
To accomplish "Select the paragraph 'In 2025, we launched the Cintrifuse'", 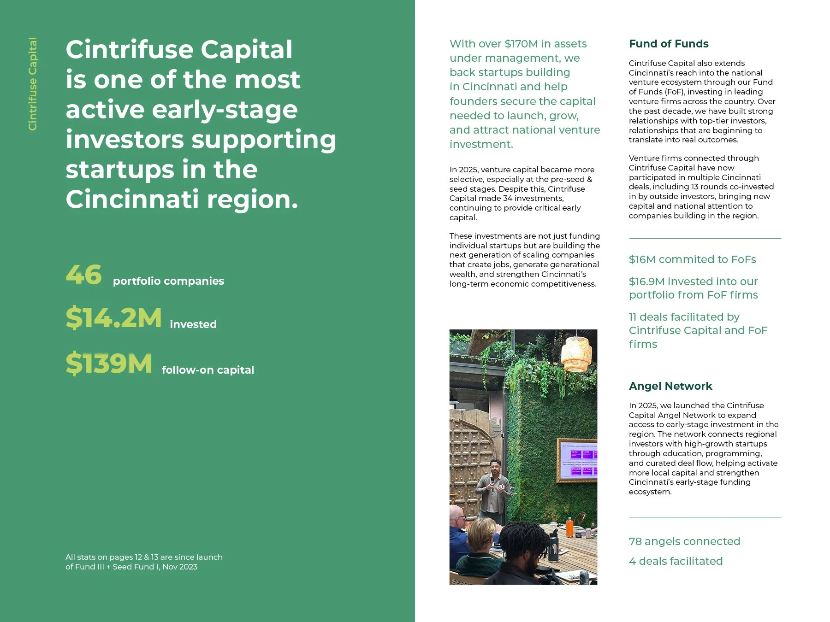I will 704,448.
